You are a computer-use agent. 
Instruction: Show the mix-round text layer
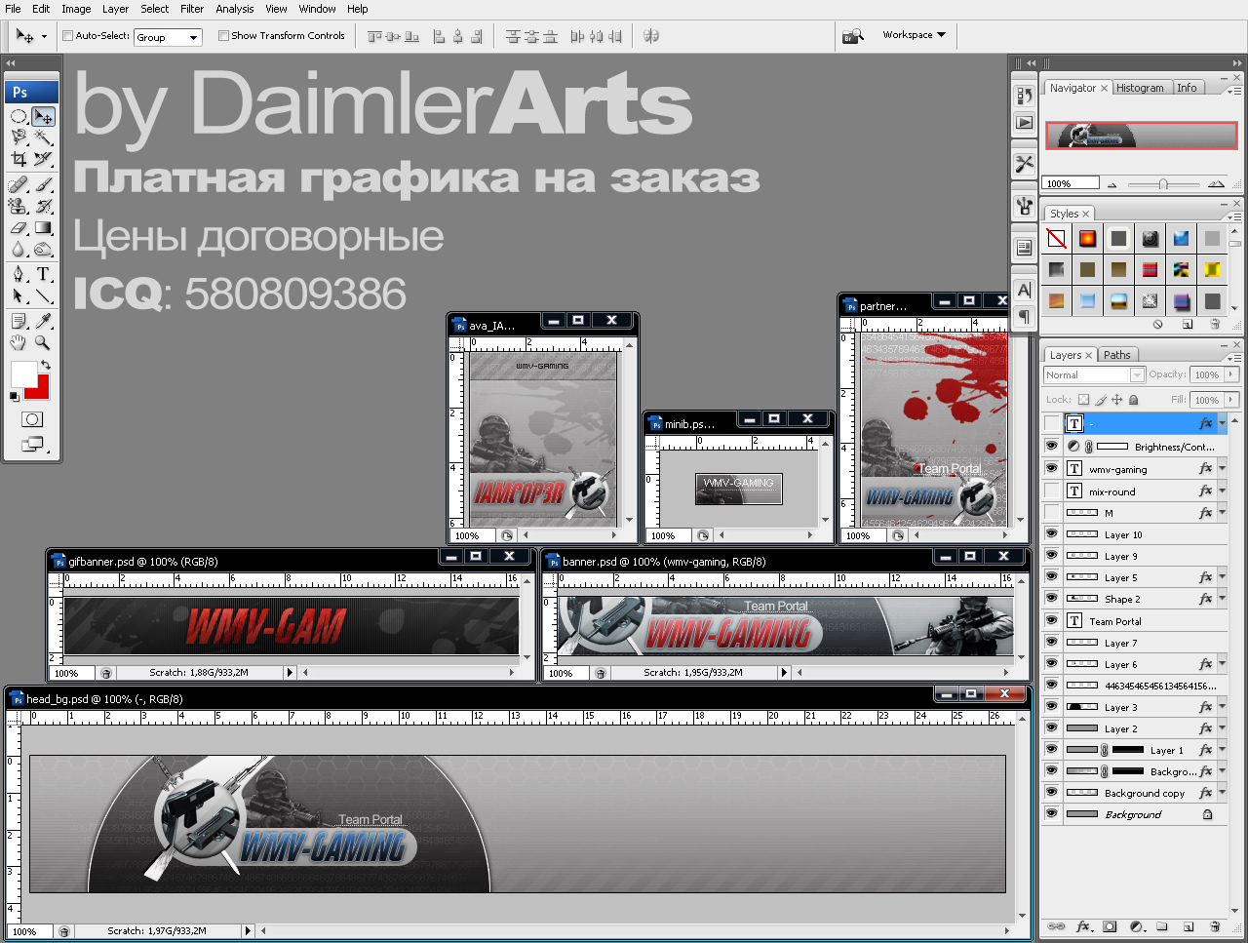(x=1051, y=491)
